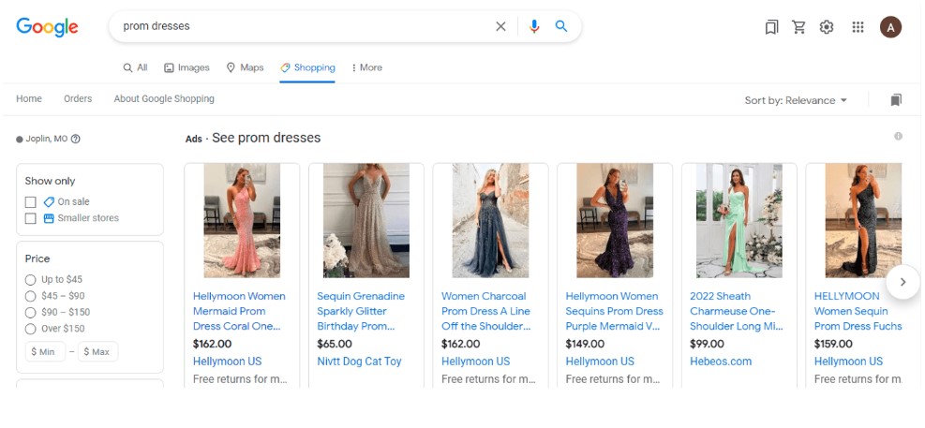Open charcoal A-line dress thumbnail
The image size is (925, 428).
(491, 220)
